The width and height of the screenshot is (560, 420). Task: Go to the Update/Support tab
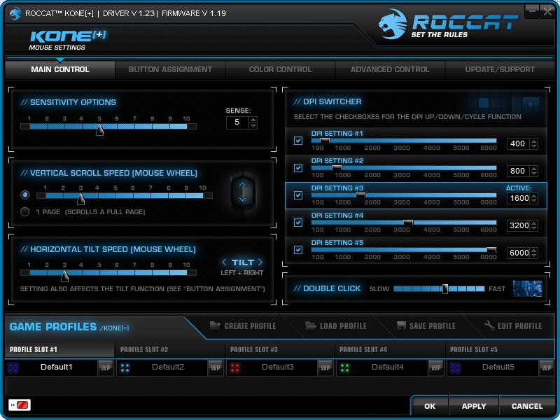[500, 69]
